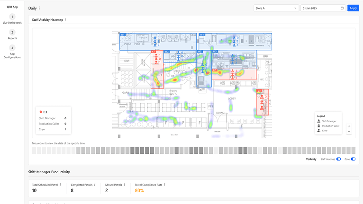This screenshot has height=204, width=363.
Task: Toggle the Staff Heatmap visibility switch
Action: click(x=339, y=159)
